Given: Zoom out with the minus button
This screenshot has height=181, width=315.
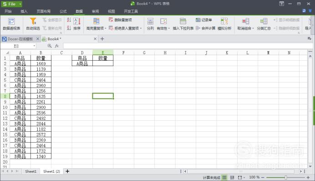Looking at the screenshot, I should tap(263, 177).
